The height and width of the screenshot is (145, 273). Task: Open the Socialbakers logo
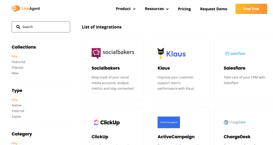tap(113, 53)
